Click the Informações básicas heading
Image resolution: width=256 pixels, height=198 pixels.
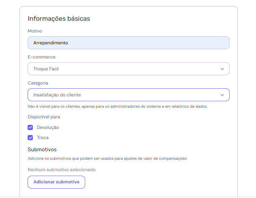[59, 19]
